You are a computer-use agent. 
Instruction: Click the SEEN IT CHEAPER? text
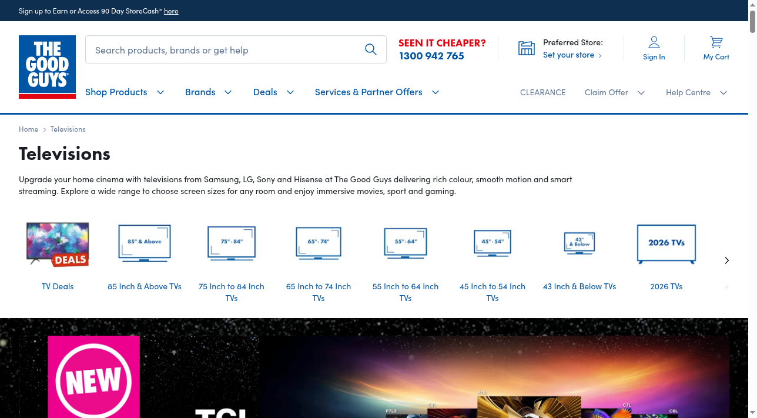[442, 43]
